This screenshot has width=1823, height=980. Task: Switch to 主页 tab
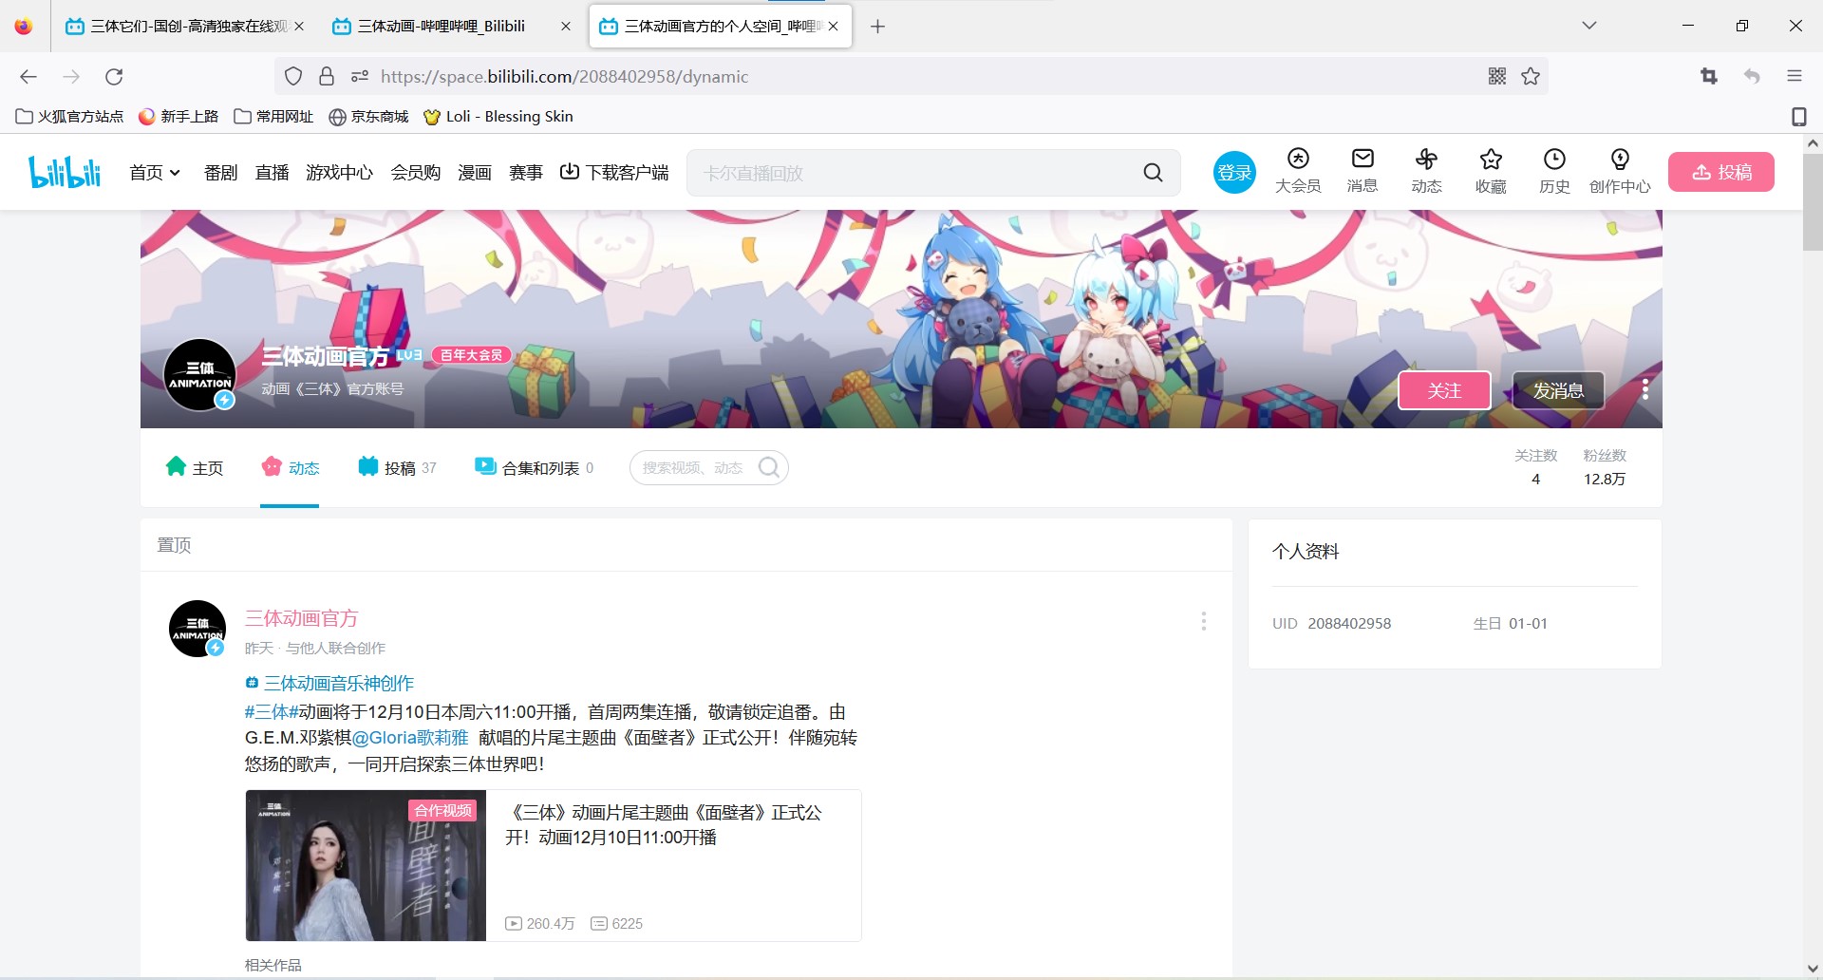pyautogui.click(x=195, y=467)
